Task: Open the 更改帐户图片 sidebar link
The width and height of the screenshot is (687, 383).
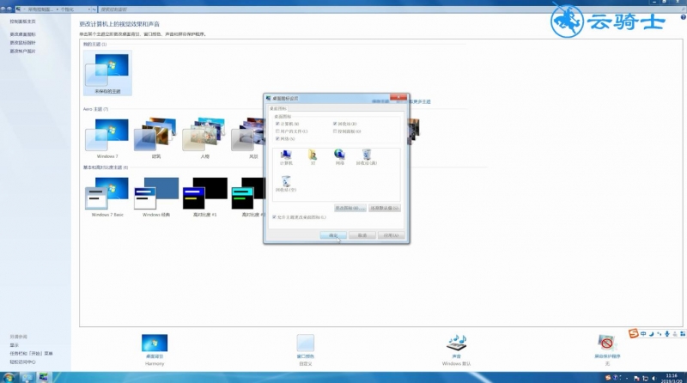Action: (x=23, y=51)
